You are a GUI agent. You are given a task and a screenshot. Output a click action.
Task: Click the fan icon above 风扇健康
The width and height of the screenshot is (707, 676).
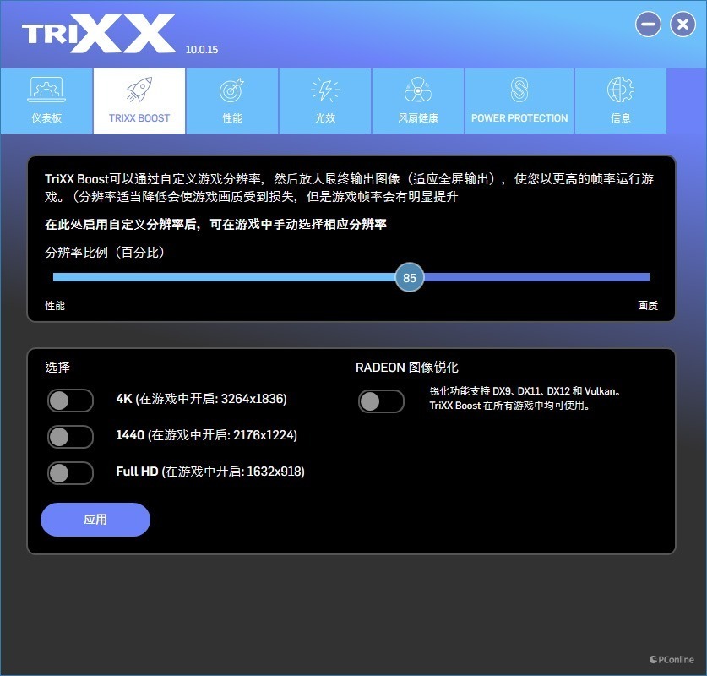point(418,90)
